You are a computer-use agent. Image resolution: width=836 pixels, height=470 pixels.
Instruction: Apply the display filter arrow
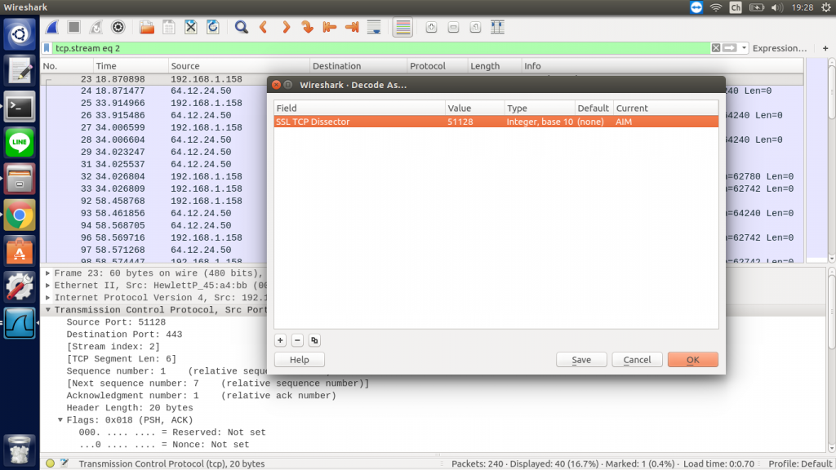(730, 48)
